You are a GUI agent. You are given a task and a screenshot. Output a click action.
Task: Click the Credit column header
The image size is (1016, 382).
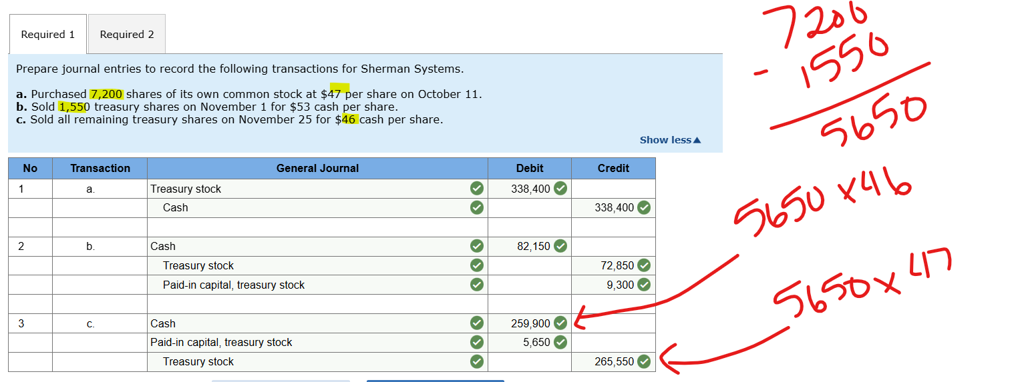pos(613,168)
